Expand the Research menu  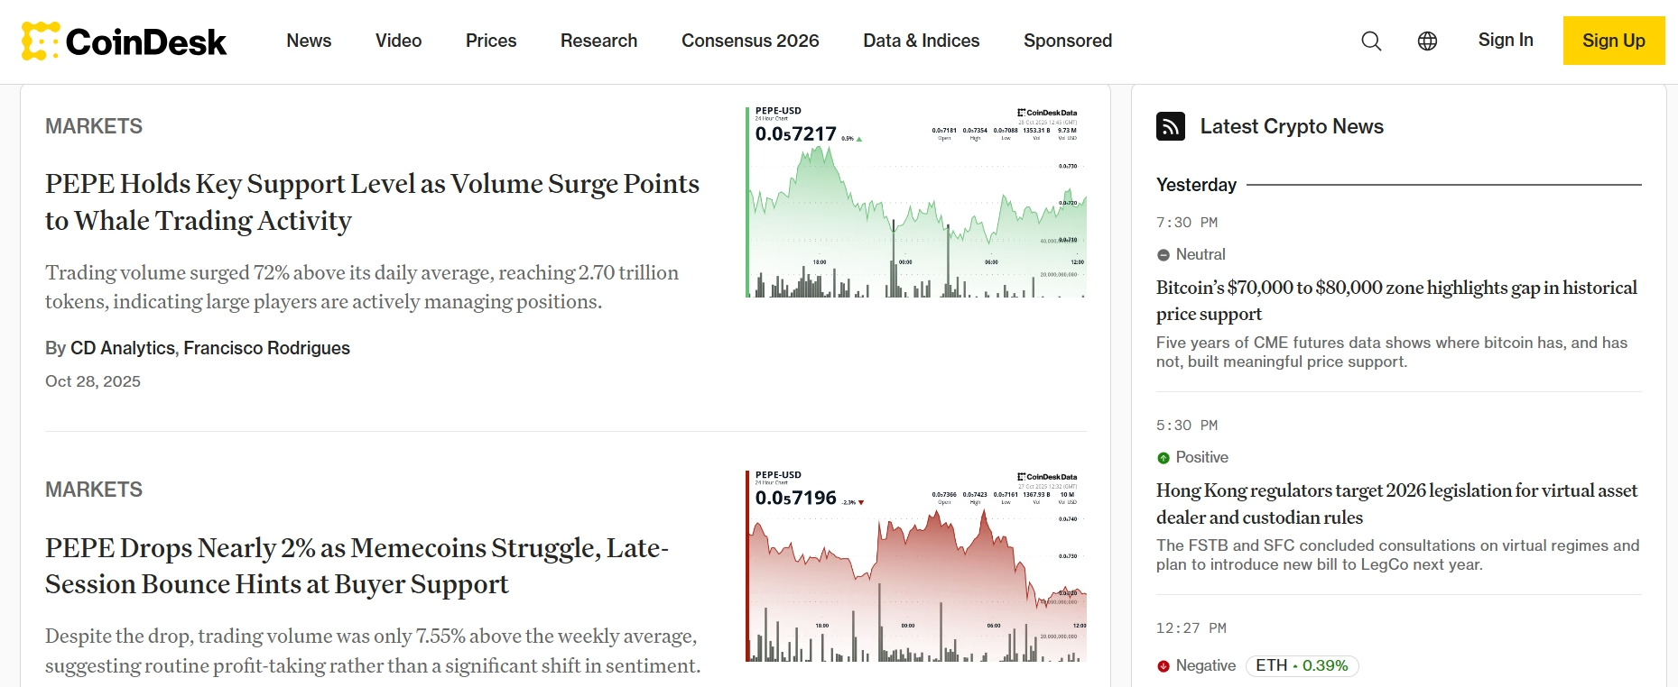[x=598, y=41]
